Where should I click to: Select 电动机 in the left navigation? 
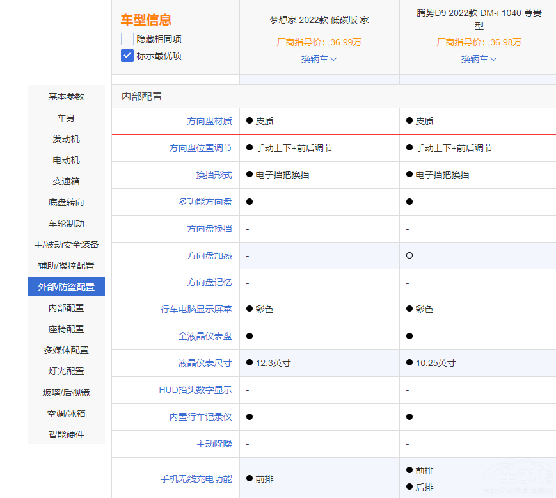pyautogui.click(x=67, y=160)
